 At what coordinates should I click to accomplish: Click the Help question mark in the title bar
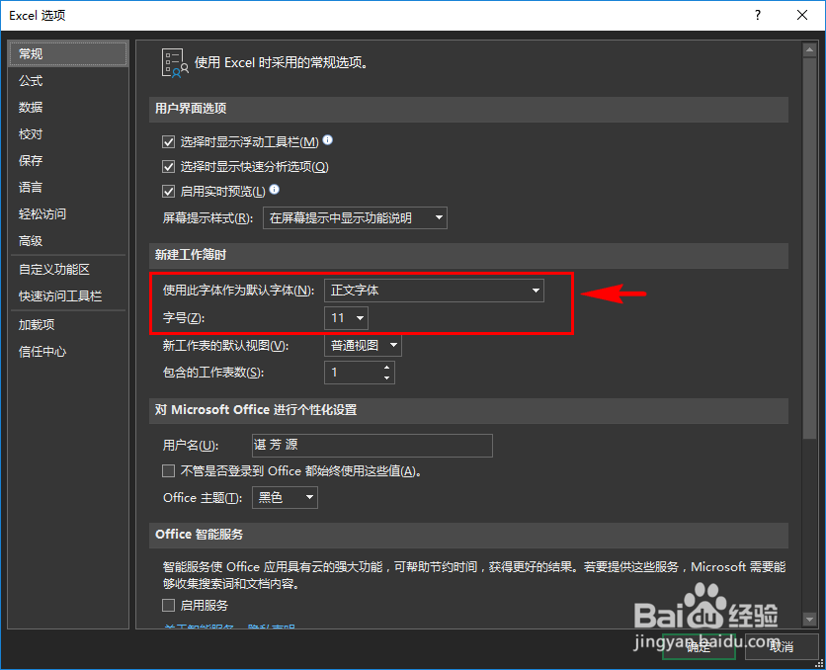coord(757,15)
